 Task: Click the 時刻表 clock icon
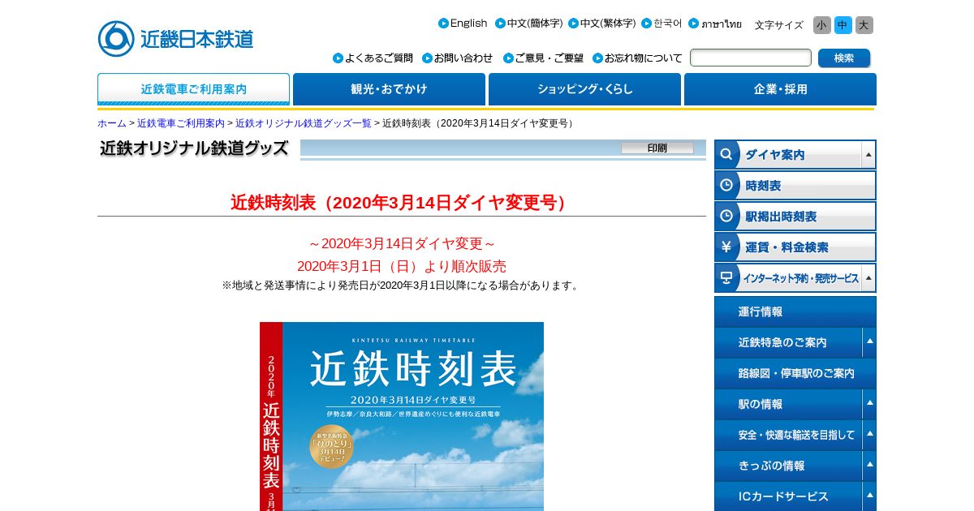[727, 185]
